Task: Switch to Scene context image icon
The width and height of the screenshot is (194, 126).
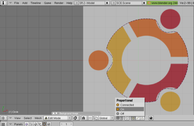Action: [48, 124]
